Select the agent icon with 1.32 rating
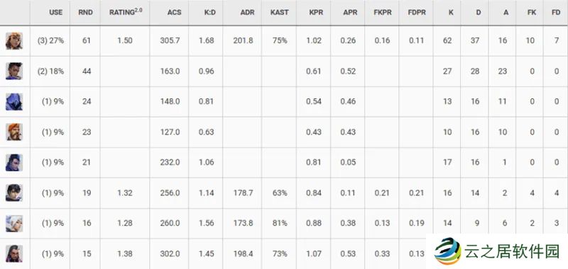 [x=14, y=193]
